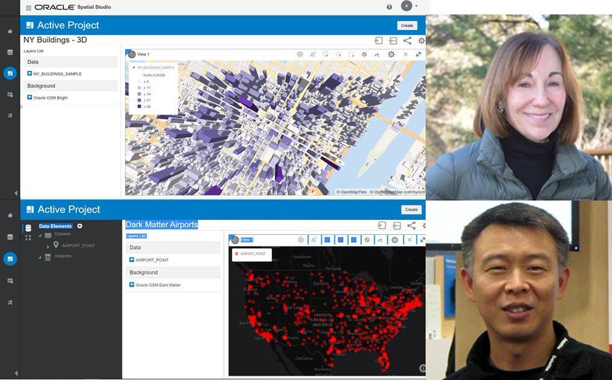
Task: Switch to Data Elements tab icon
Action: (x=28, y=228)
